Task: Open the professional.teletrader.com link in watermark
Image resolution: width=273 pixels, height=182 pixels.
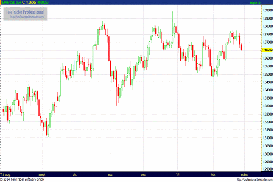Action: pyautogui.click(x=27, y=17)
